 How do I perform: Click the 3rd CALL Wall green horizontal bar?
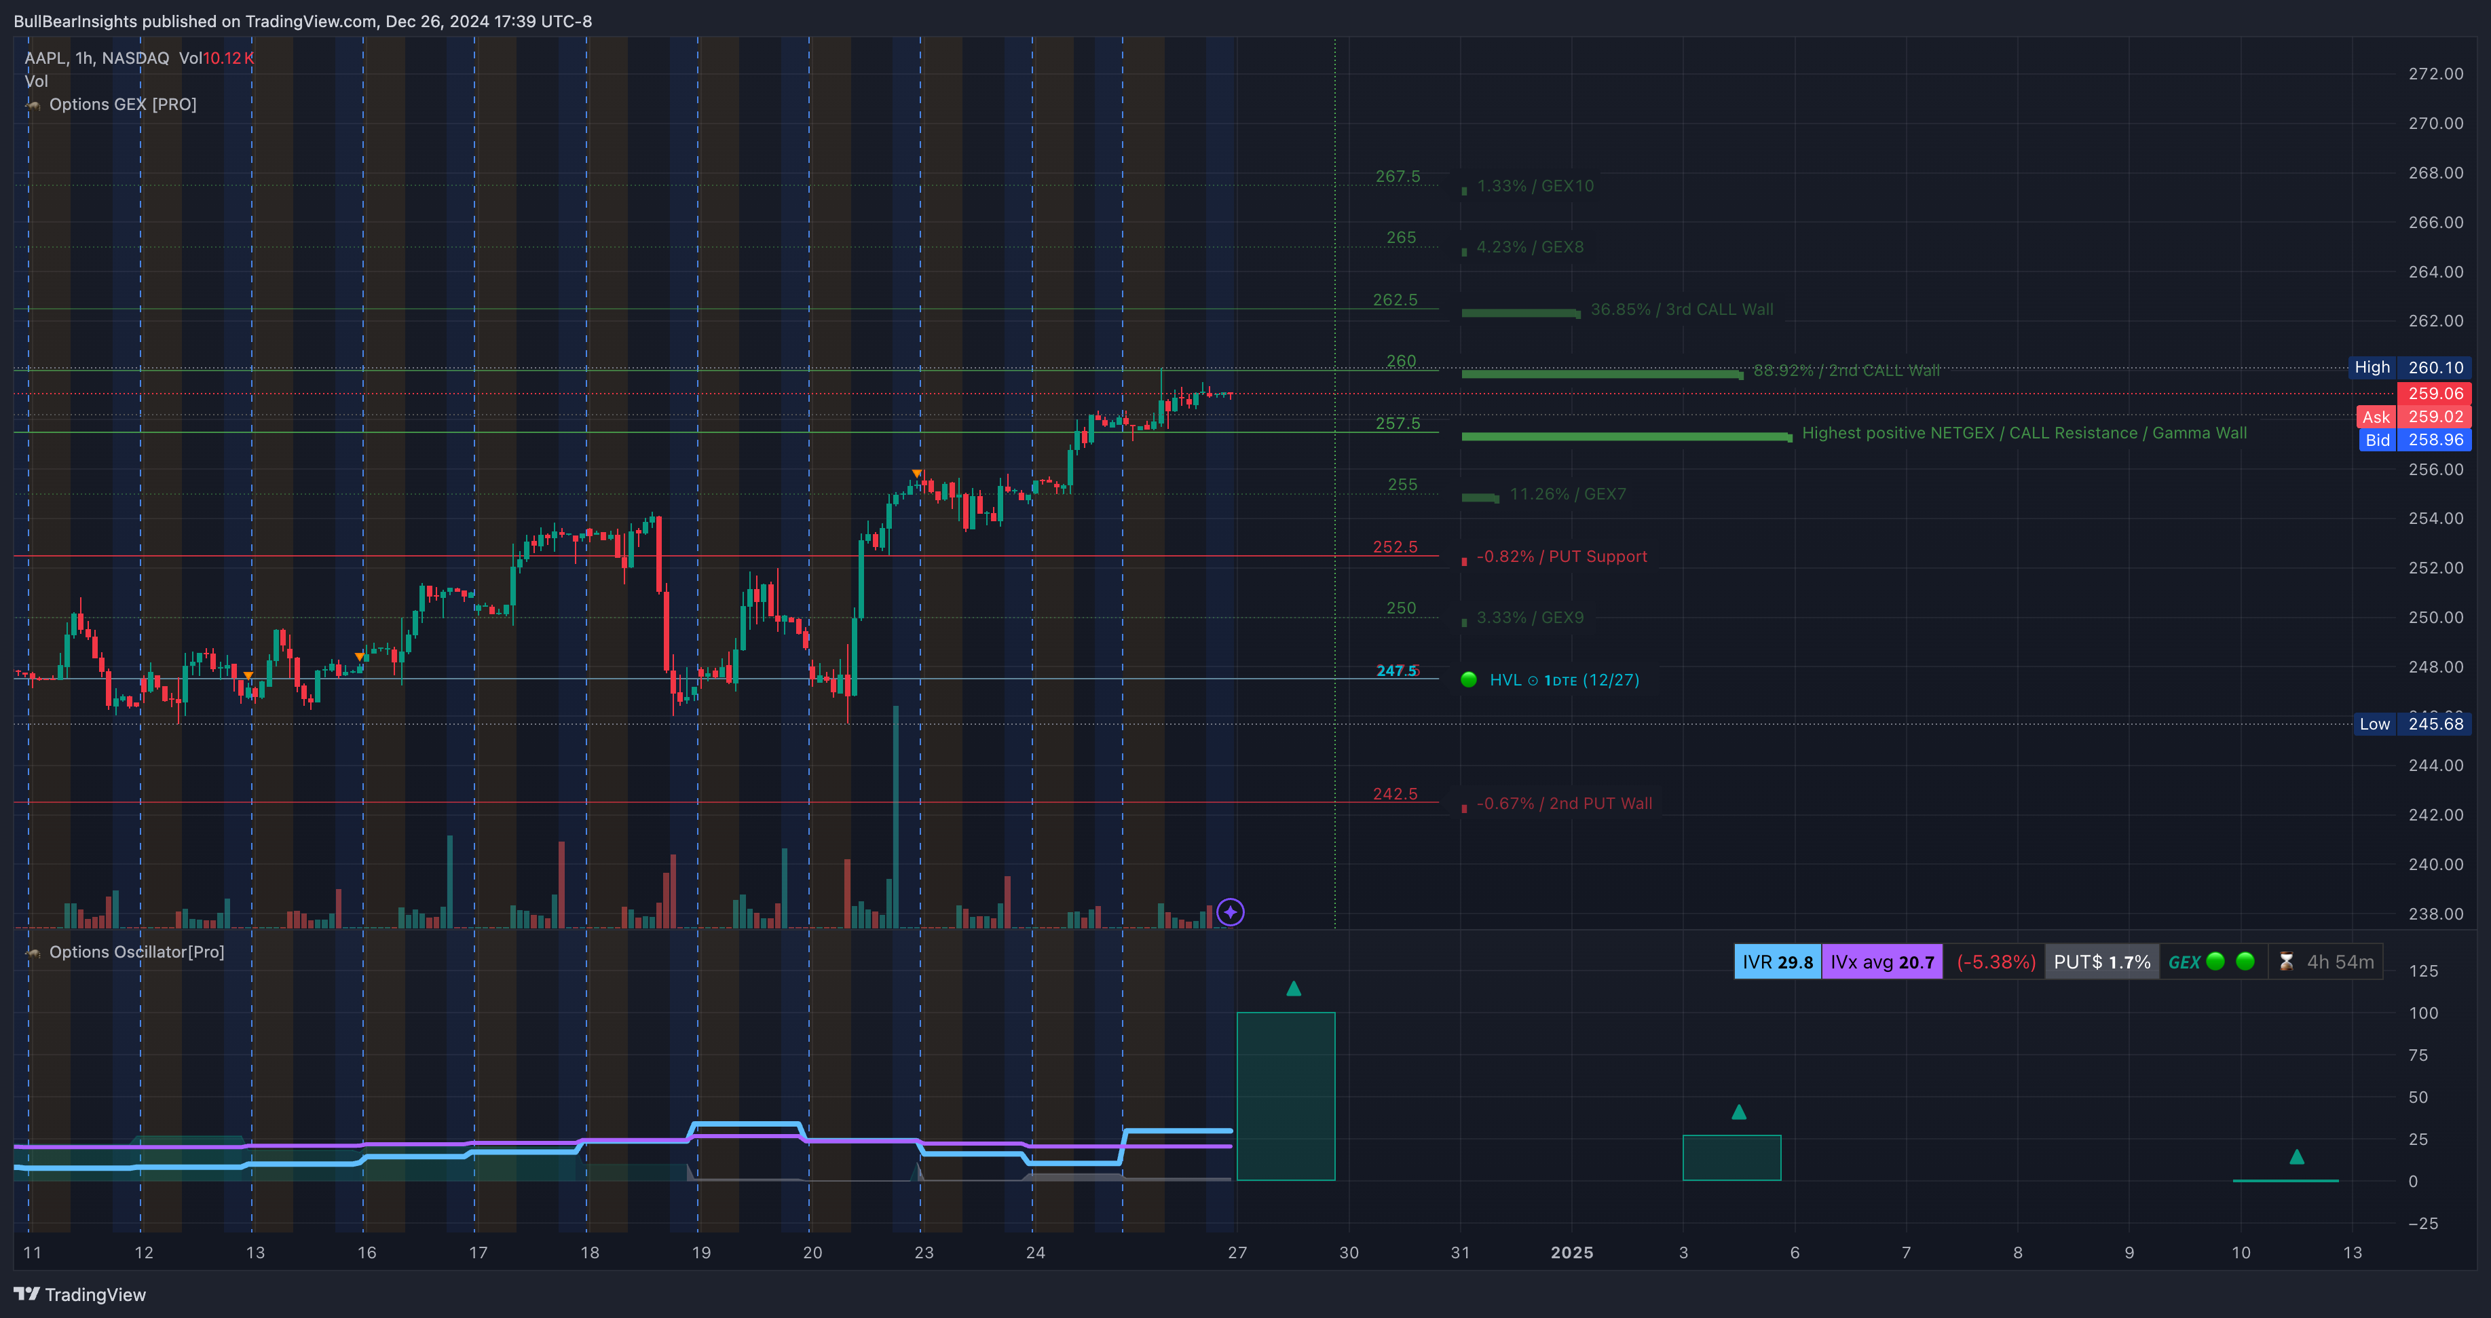(1521, 314)
